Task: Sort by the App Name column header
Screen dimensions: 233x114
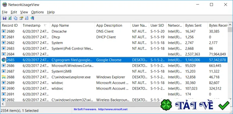Action: point(72,26)
